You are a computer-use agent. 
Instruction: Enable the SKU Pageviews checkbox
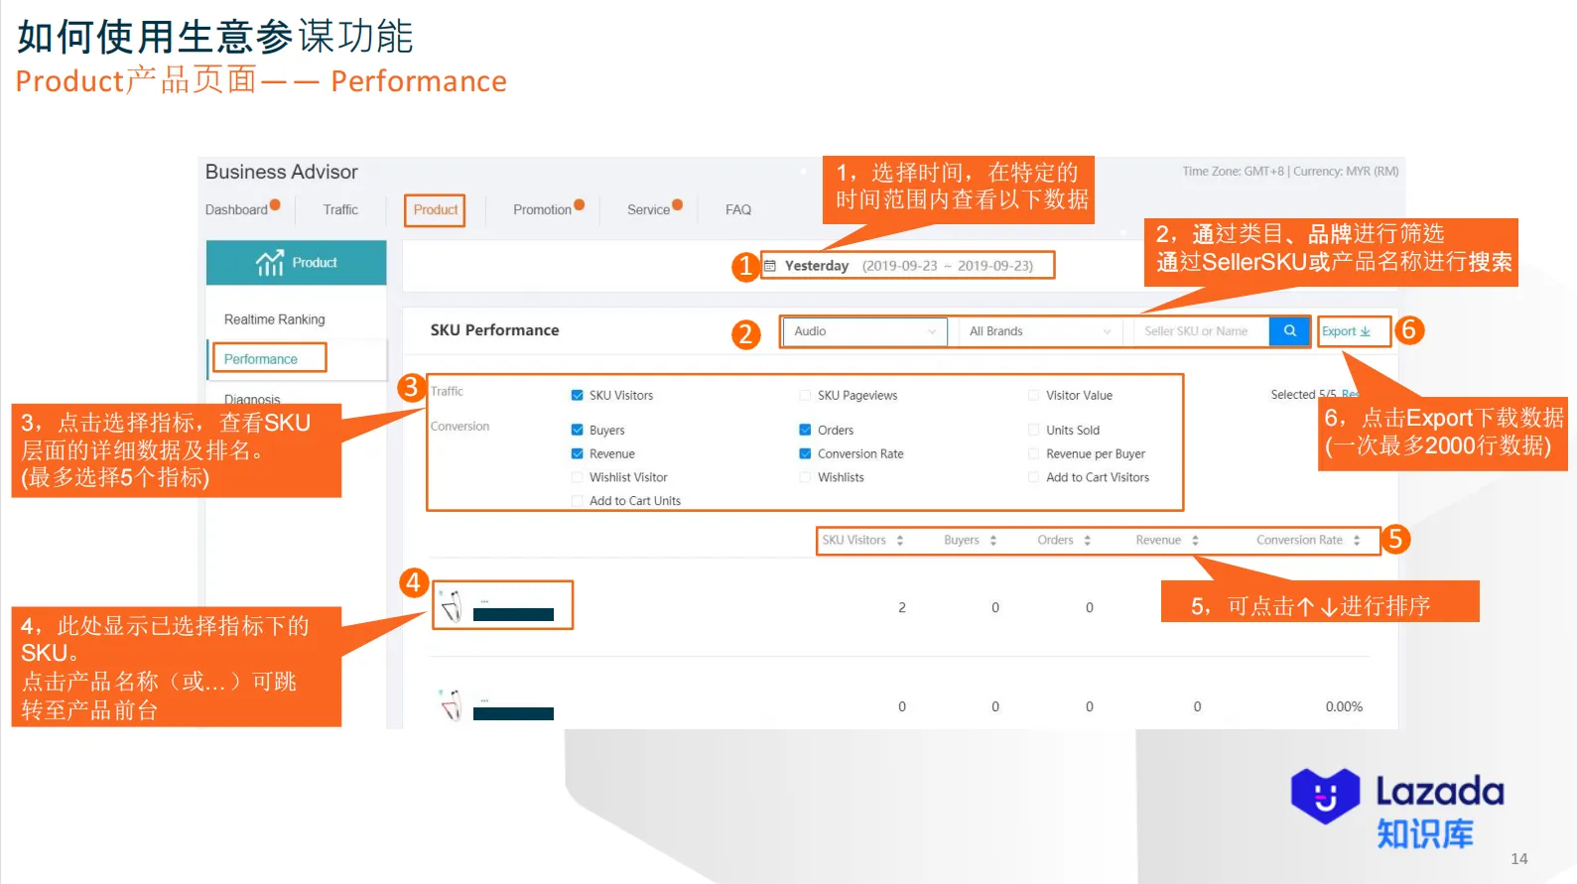click(805, 395)
